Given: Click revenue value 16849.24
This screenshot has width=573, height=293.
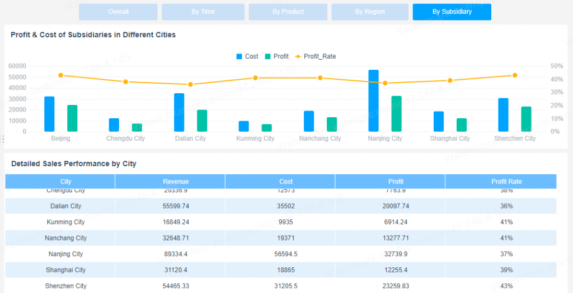Looking at the screenshot, I should 176,222.
